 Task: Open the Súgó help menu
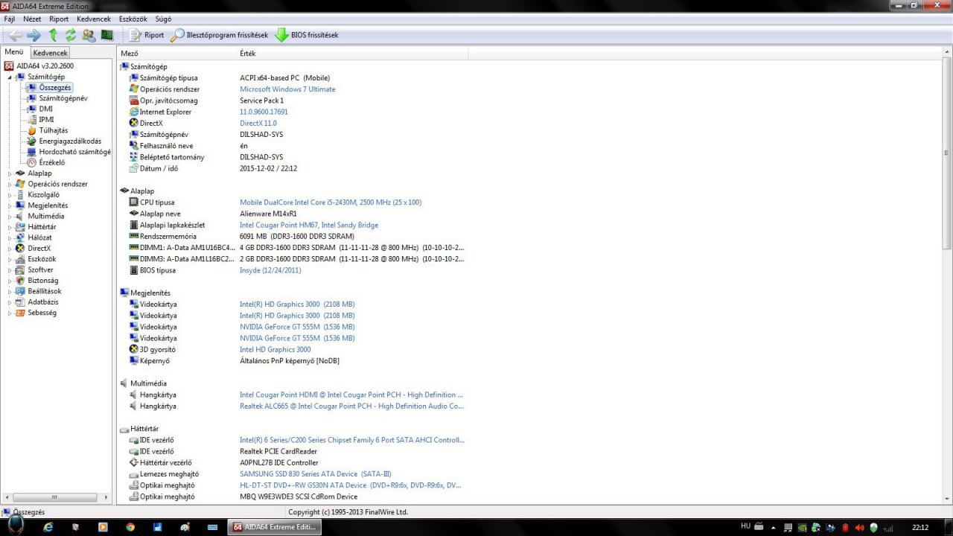[x=163, y=19]
